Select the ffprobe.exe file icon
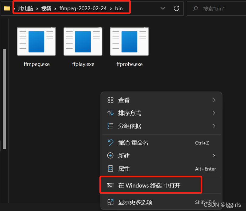The image size is (246, 211). (x=130, y=41)
